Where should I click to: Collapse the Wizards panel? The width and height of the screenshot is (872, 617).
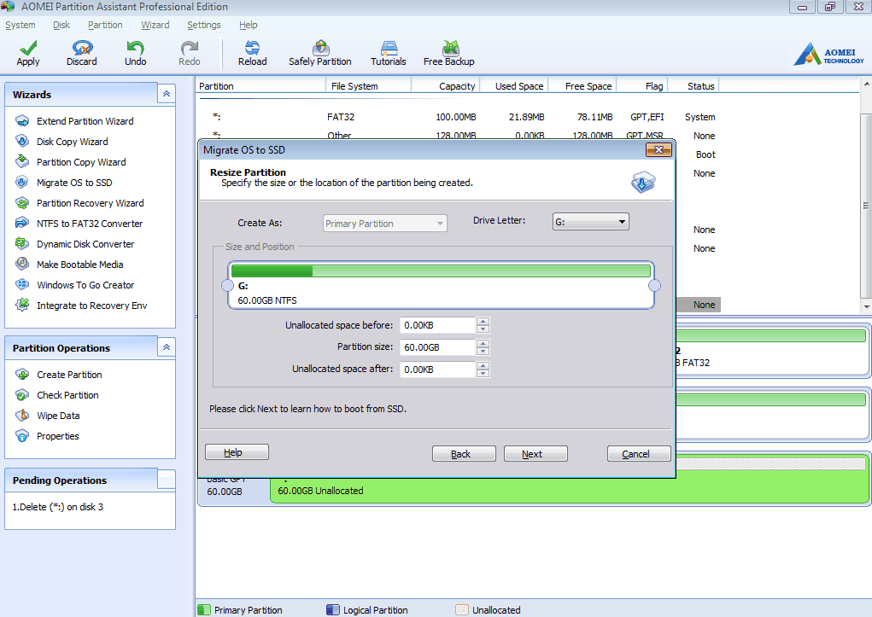pyautogui.click(x=167, y=95)
